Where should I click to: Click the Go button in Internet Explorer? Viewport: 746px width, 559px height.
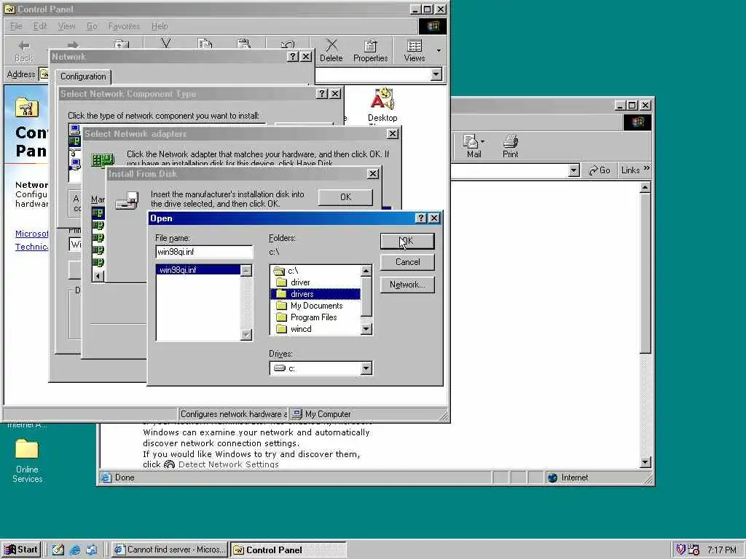pos(600,170)
